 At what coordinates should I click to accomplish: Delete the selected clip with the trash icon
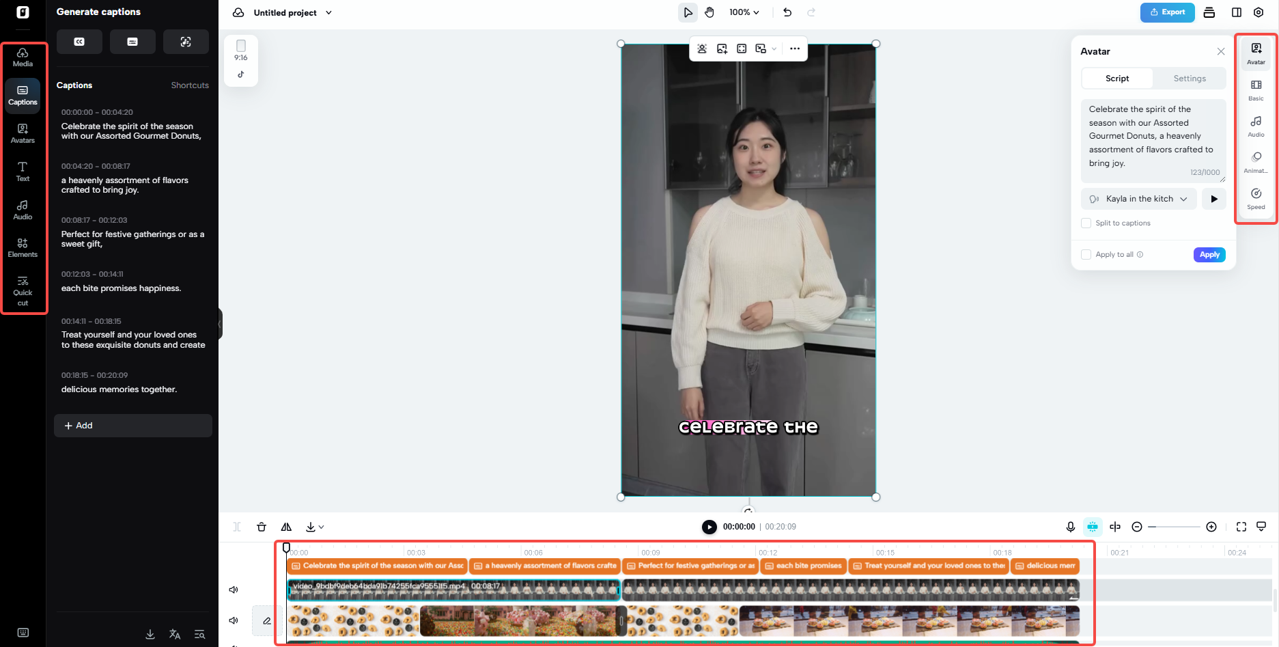[262, 526]
